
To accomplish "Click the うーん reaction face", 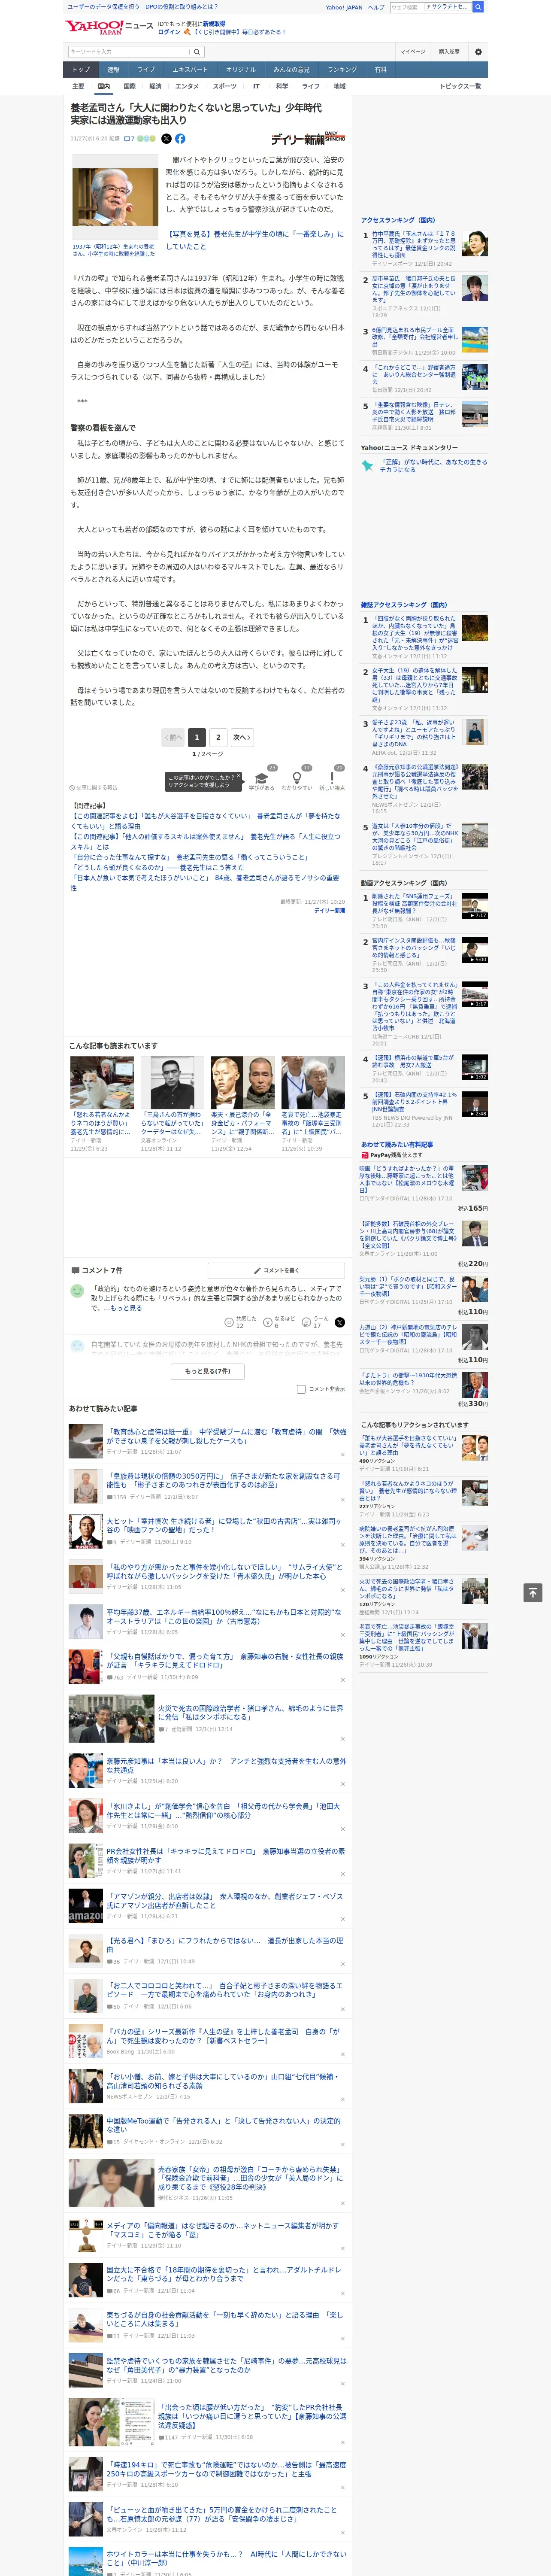I will coord(306,1321).
